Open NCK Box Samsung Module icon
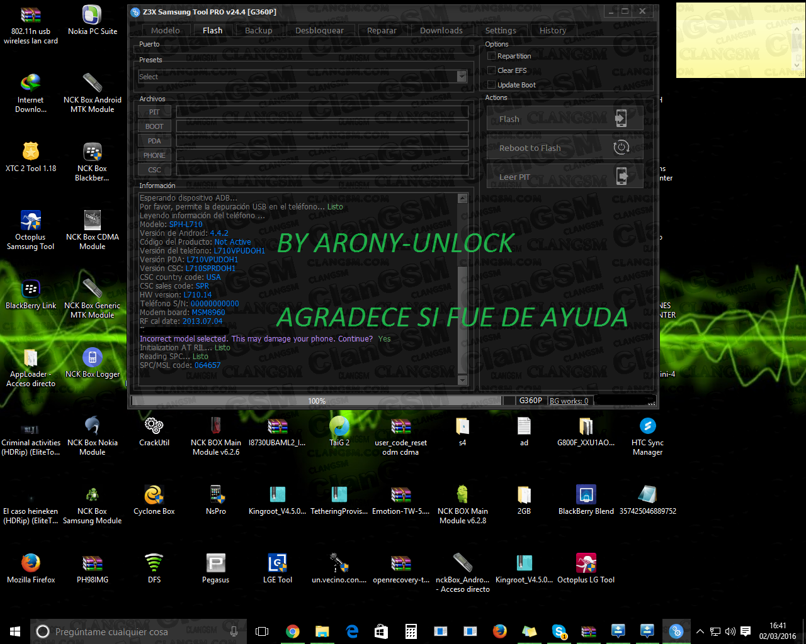 click(93, 504)
